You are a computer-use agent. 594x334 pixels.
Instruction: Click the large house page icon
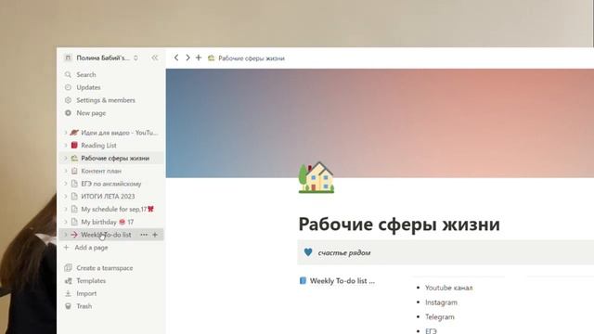316,177
